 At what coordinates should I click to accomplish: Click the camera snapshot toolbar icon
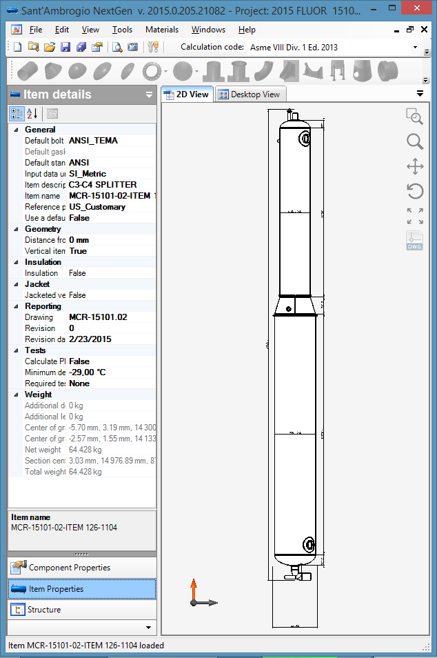(x=133, y=47)
